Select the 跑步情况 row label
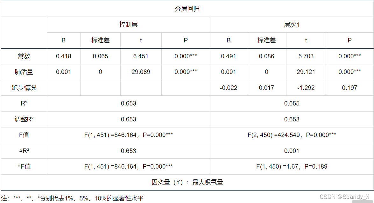374x203 pixels. point(24,88)
